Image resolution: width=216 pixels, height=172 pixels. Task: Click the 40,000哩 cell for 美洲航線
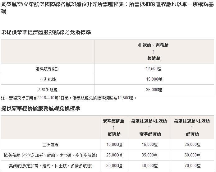coord(149,165)
